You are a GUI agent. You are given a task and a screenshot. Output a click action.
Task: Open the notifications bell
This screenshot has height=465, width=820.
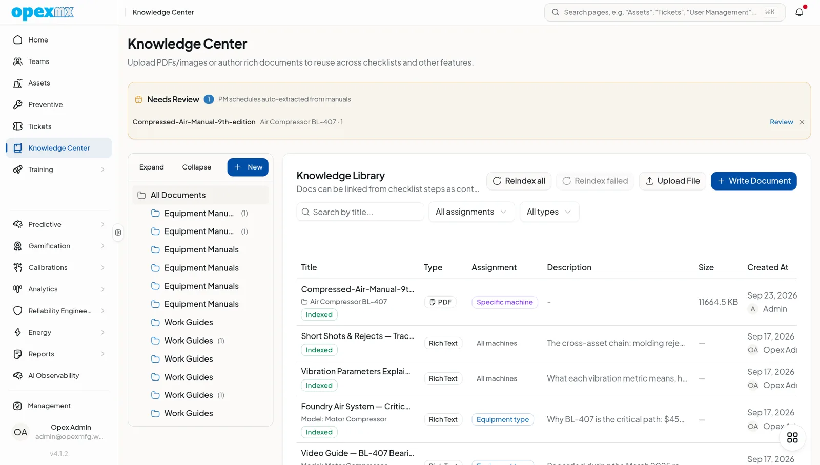[799, 12]
